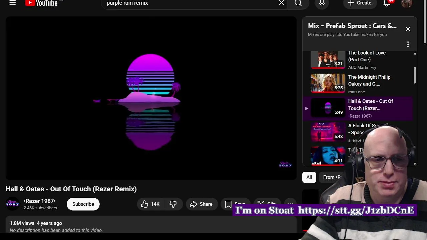Screen dimensions: 427x240
Task: Go to YouTube home via logo
Action: [x=41, y=3]
